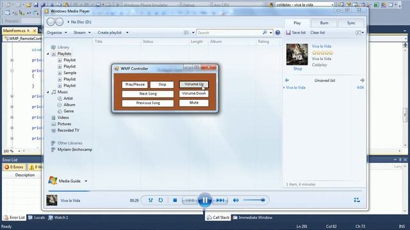
Task: Click the back navigation button in media player
Action: pyautogui.click(x=51, y=22)
